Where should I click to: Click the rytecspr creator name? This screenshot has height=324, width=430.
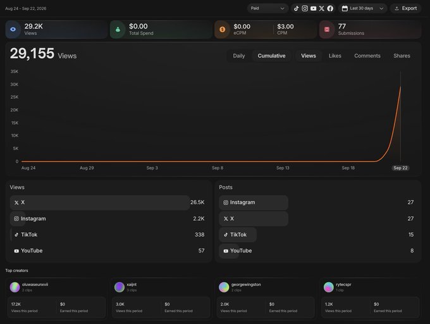[x=343, y=285]
